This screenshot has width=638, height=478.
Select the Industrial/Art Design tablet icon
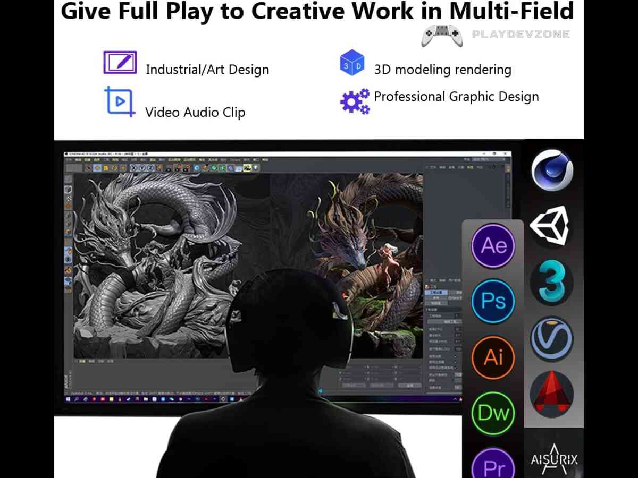pyautogui.click(x=120, y=63)
